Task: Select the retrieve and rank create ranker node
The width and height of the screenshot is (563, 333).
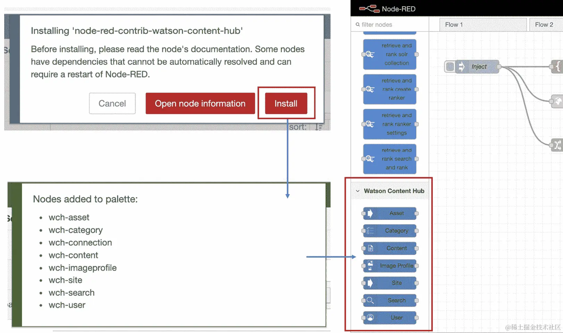Action: click(x=390, y=89)
